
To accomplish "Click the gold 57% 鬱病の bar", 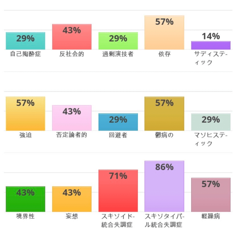I will [164, 114].
